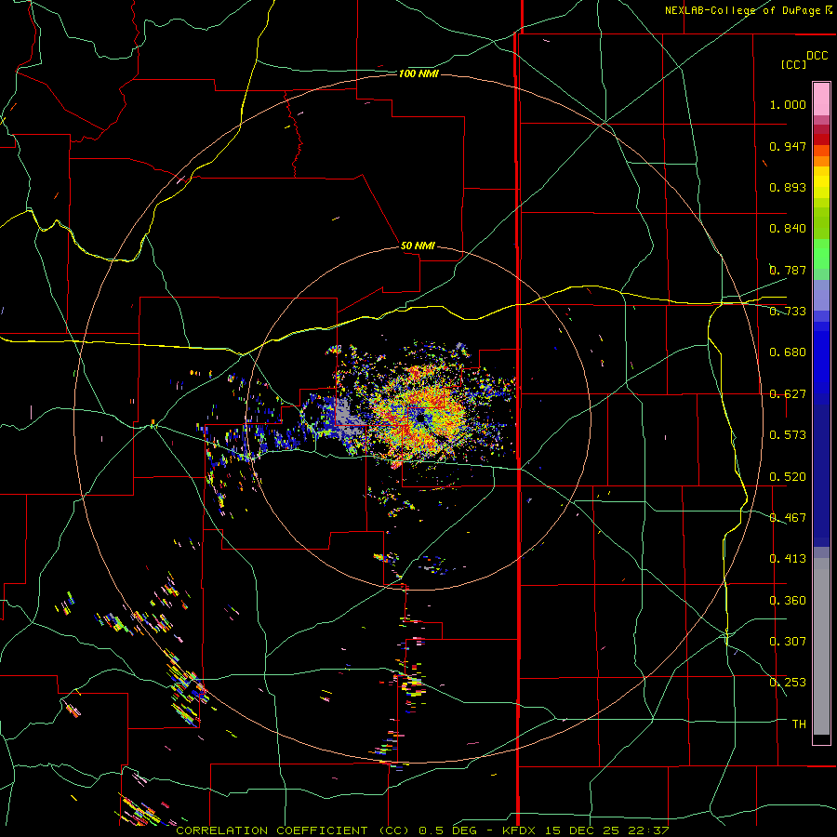Click the DCC product label
This screenshot has width=837, height=837.
(x=817, y=55)
